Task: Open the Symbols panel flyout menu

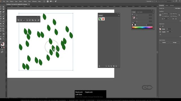Action: [119, 15]
